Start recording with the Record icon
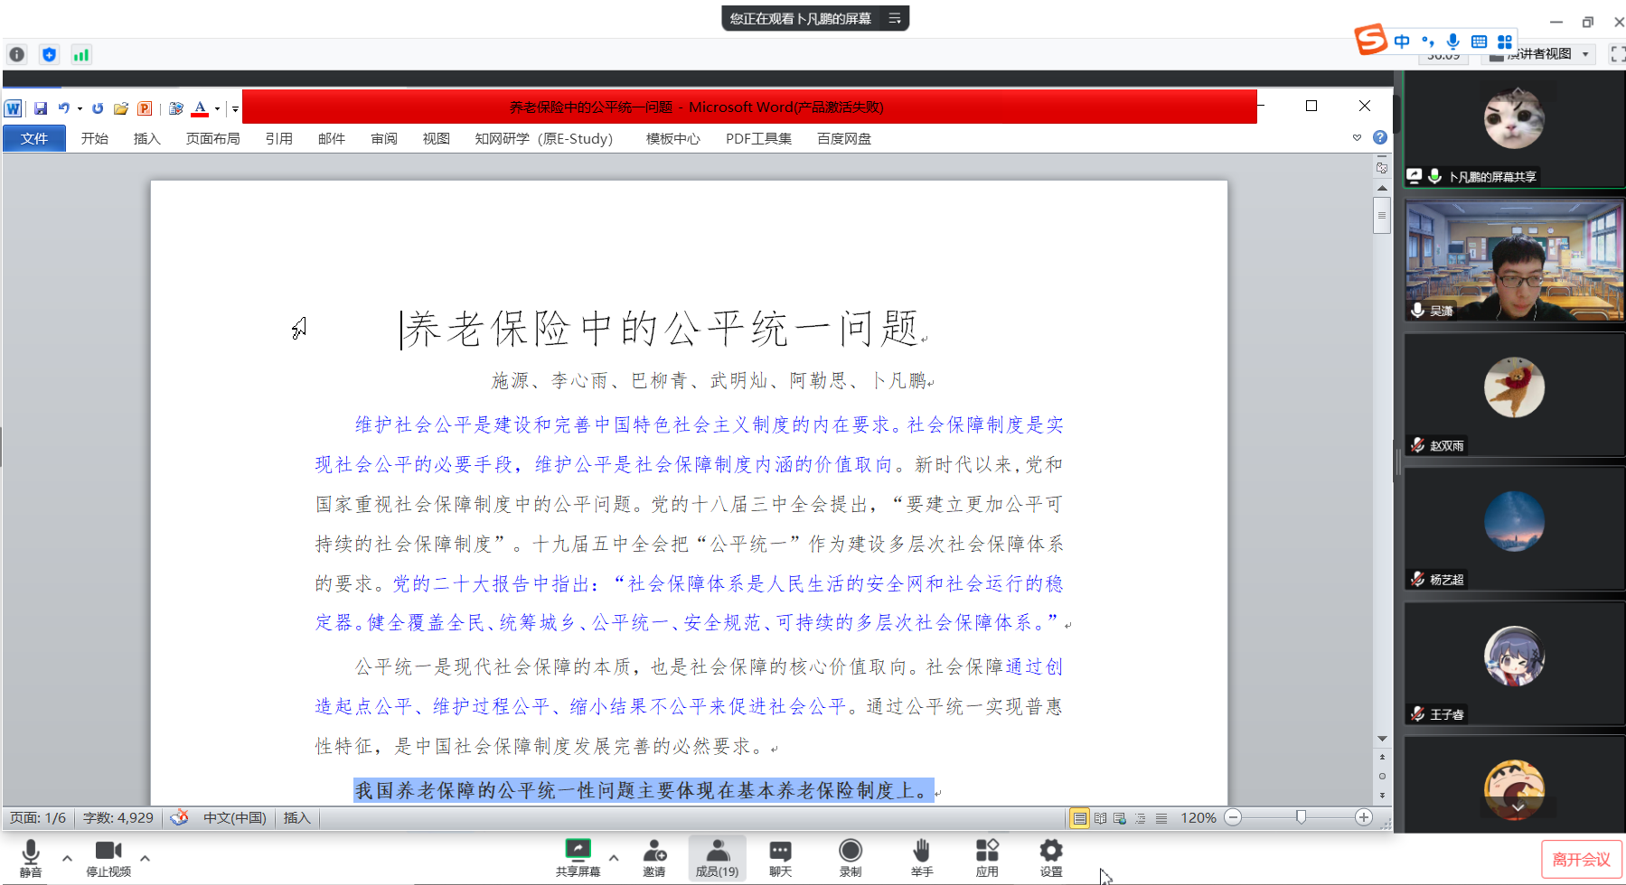 coord(850,851)
